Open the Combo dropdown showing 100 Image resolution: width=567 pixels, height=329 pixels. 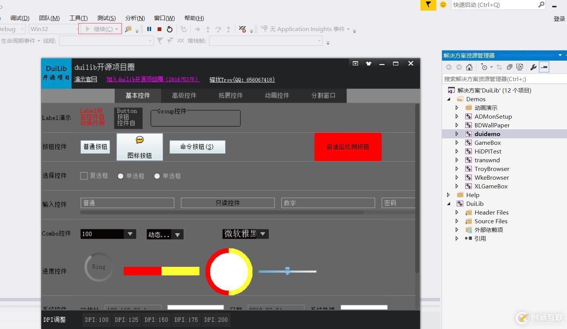click(x=130, y=234)
